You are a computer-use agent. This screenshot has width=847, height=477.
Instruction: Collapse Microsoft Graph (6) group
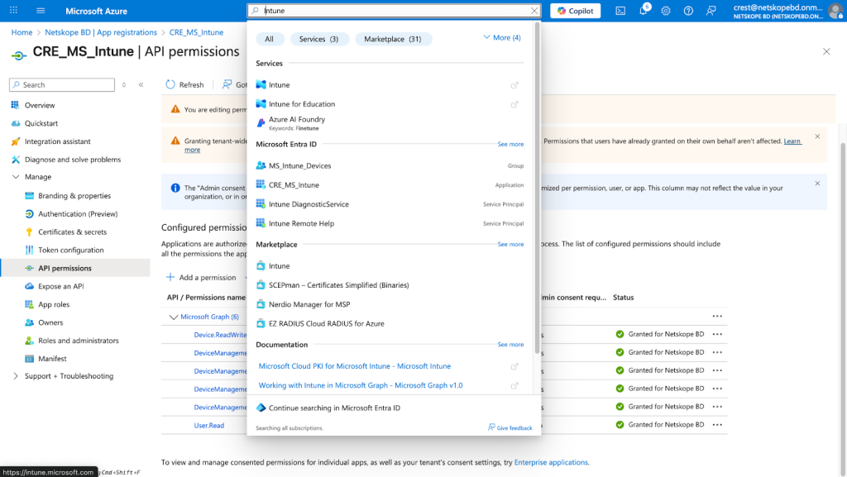click(x=174, y=317)
